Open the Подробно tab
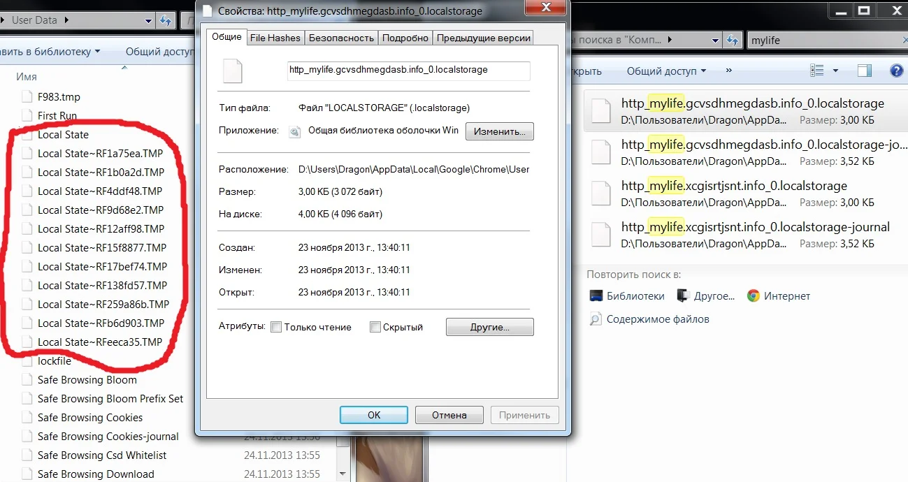This screenshot has width=908, height=482. (405, 38)
